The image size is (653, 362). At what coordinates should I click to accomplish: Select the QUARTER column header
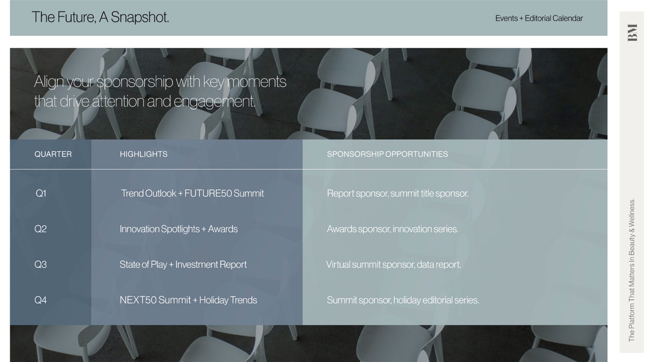pyautogui.click(x=53, y=154)
